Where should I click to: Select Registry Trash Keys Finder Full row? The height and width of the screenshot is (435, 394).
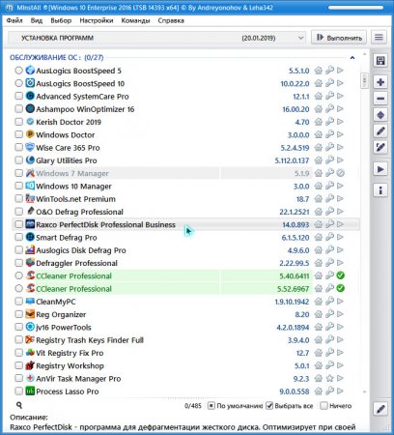click(x=185, y=340)
